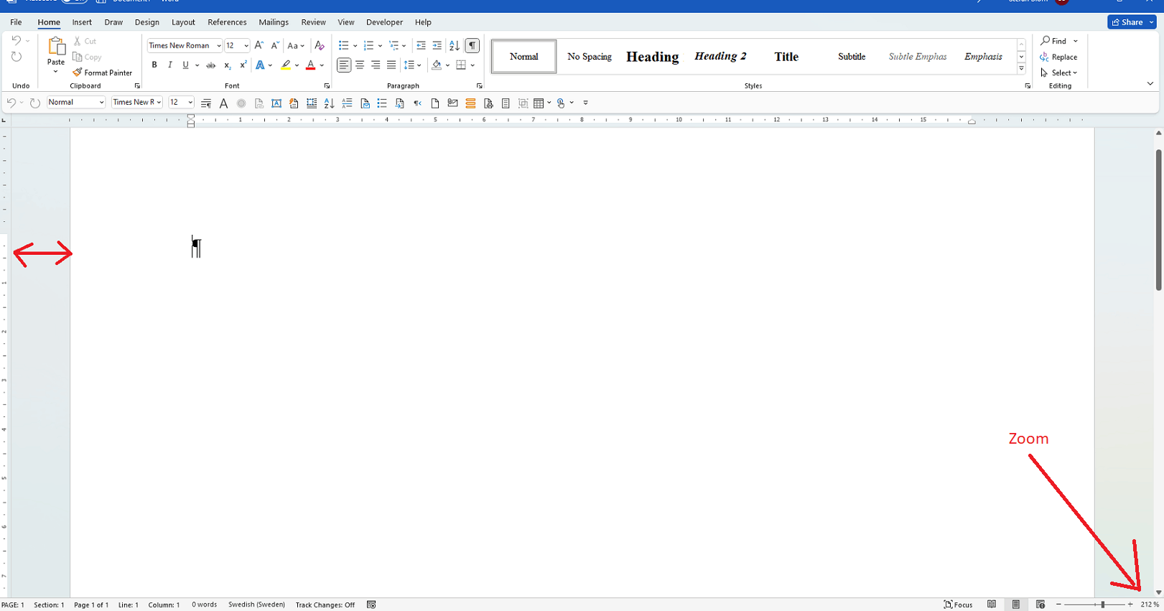Justify paragraph text
Image resolution: width=1164 pixels, height=611 pixels.
[x=391, y=65]
